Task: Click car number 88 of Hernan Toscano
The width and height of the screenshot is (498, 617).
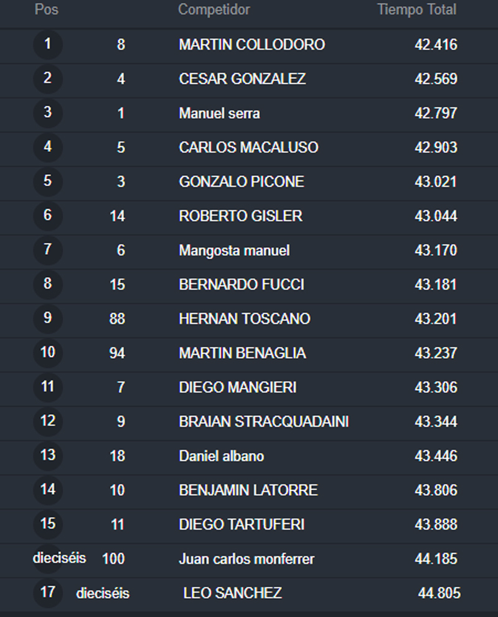Action: pyautogui.click(x=117, y=318)
